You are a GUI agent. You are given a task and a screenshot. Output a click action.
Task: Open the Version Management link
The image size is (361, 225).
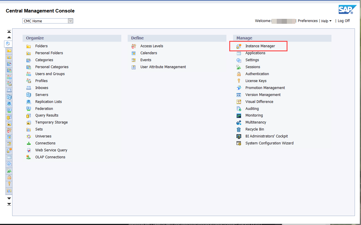tap(263, 95)
